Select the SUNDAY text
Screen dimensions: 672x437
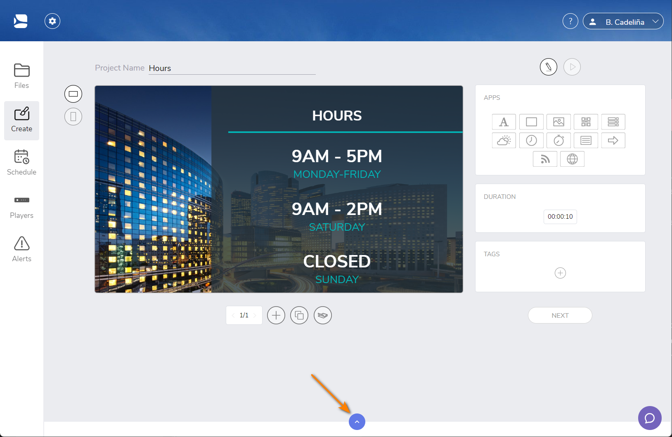337,279
